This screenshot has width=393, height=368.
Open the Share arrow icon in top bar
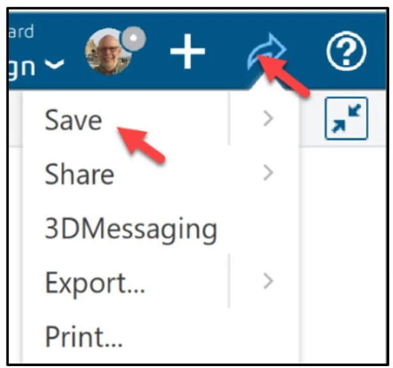pyautogui.click(x=266, y=51)
